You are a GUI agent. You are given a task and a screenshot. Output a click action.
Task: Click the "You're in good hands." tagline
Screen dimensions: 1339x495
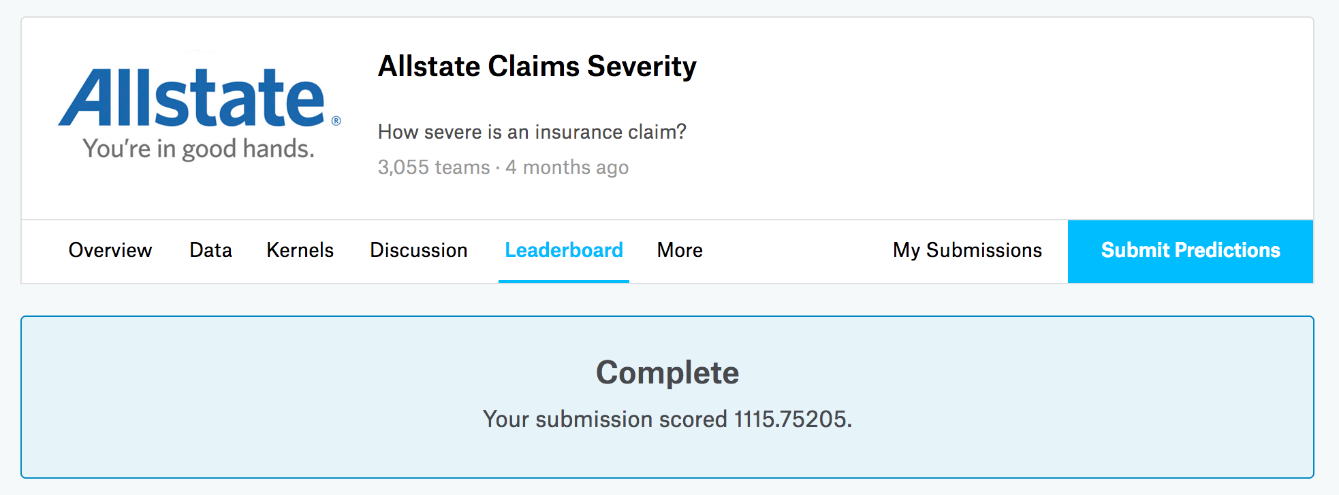pos(198,148)
